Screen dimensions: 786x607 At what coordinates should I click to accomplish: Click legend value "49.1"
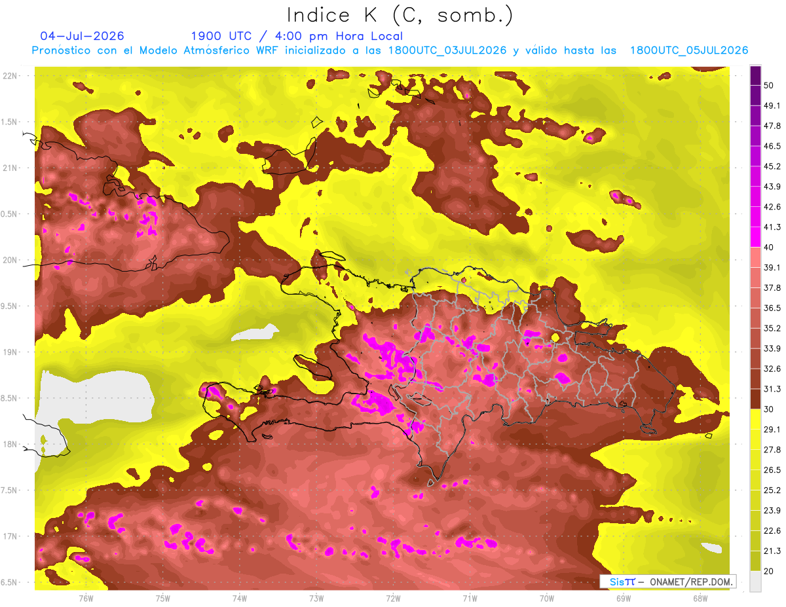tap(772, 105)
